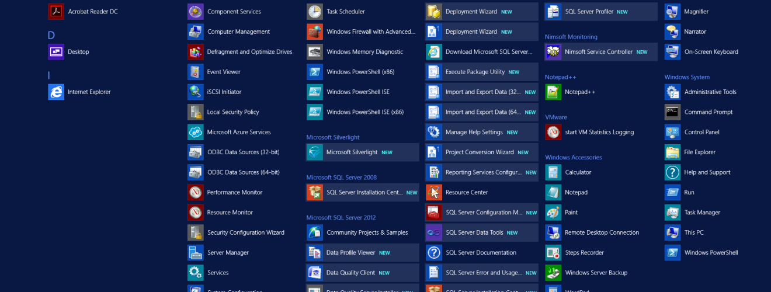The width and height of the screenshot is (771, 292).
Task: Open the Services gear icon
Action: pyautogui.click(x=196, y=273)
